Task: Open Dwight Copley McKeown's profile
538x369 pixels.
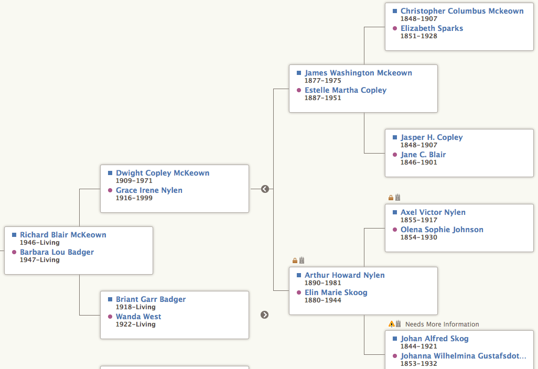Action: [x=163, y=173]
